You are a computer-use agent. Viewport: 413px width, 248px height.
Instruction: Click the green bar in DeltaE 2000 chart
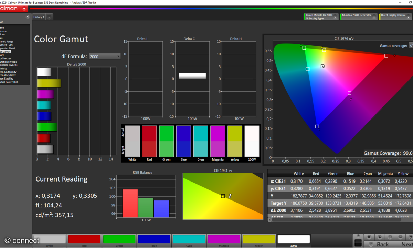47,127
